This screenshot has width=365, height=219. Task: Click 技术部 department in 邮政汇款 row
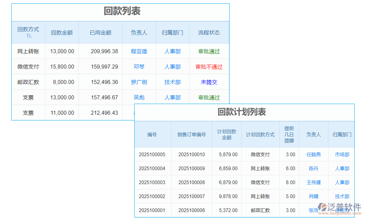tap(173, 82)
